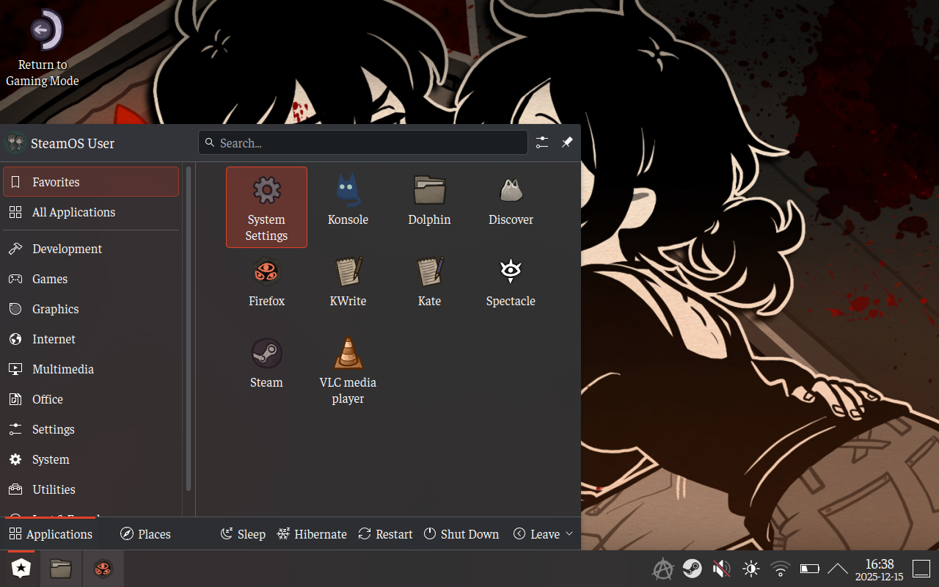Show hidden system tray icons arrow

pos(838,569)
